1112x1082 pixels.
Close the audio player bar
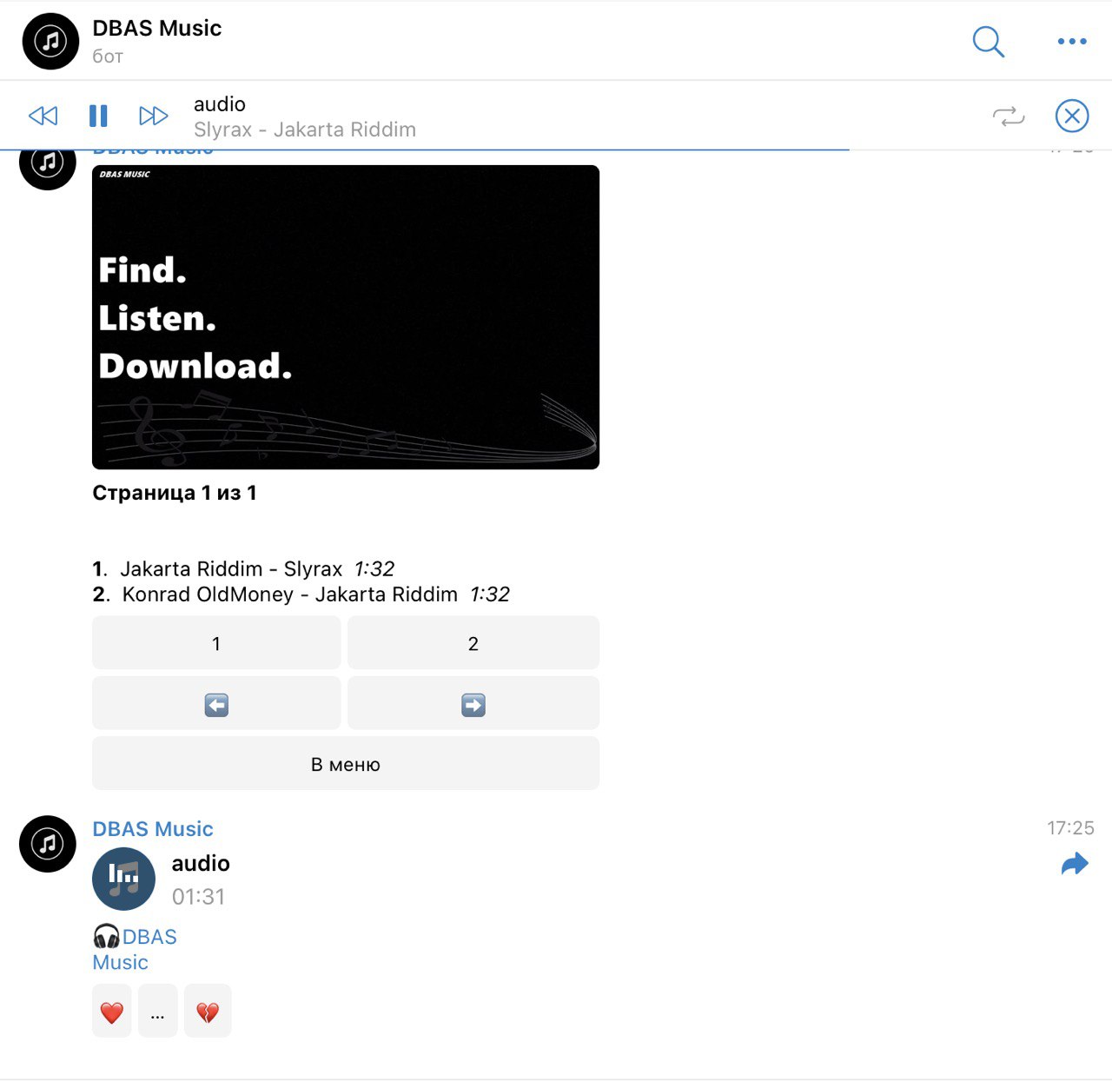pyautogui.click(x=1072, y=116)
